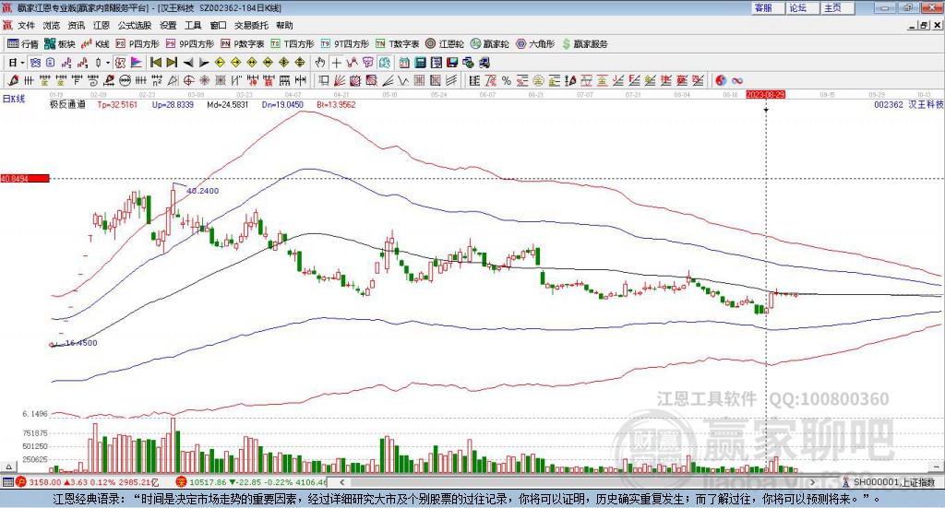This screenshot has height=508, width=945.
Task: Open the 设置 menu
Action: click(x=168, y=25)
